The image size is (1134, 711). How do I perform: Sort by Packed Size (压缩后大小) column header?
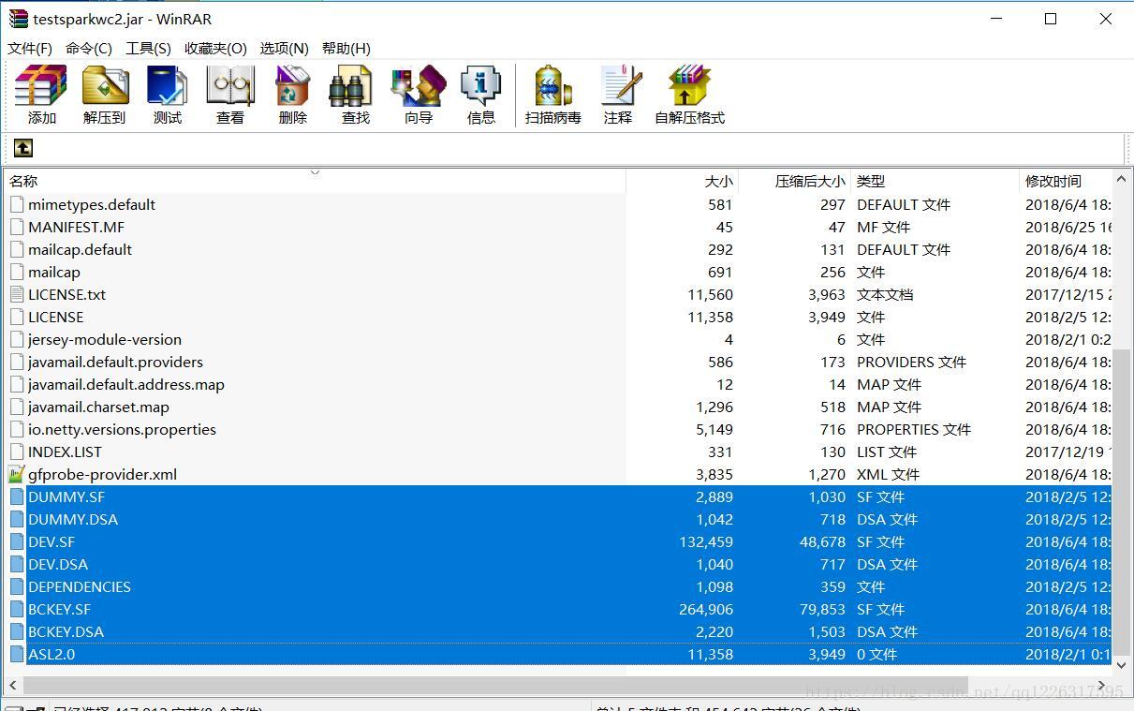(x=795, y=181)
